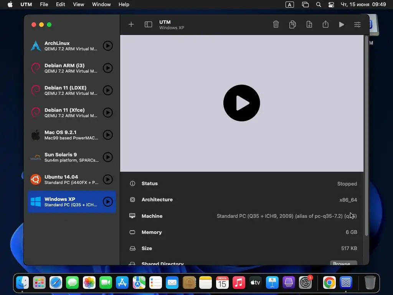
Task: Open the Help menu
Action: (x=124, y=5)
